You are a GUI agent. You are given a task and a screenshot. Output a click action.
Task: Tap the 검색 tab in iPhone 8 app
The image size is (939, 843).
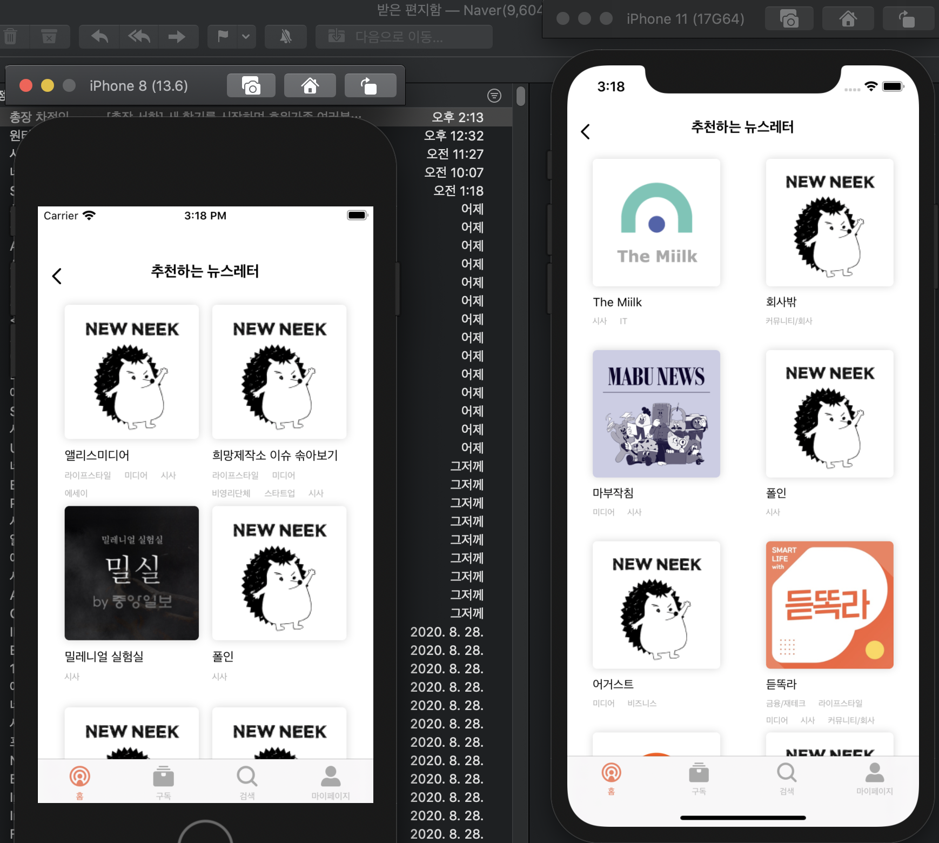tap(247, 782)
